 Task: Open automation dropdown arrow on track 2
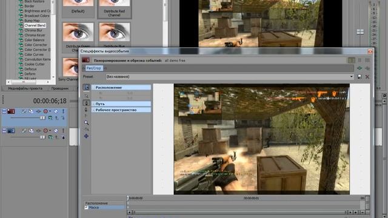pyautogui.click(x=50, y=131)
